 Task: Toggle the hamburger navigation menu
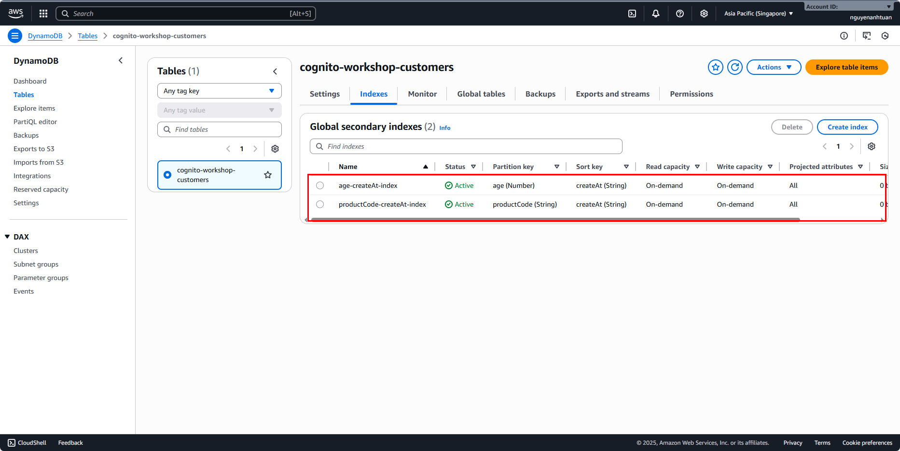click(x=15, y=36)
